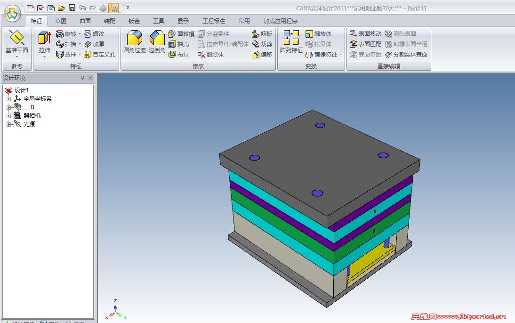Click the folder-shaped Open file icon
The height and width of the screenshot is (323, 515).
point(61,8)
